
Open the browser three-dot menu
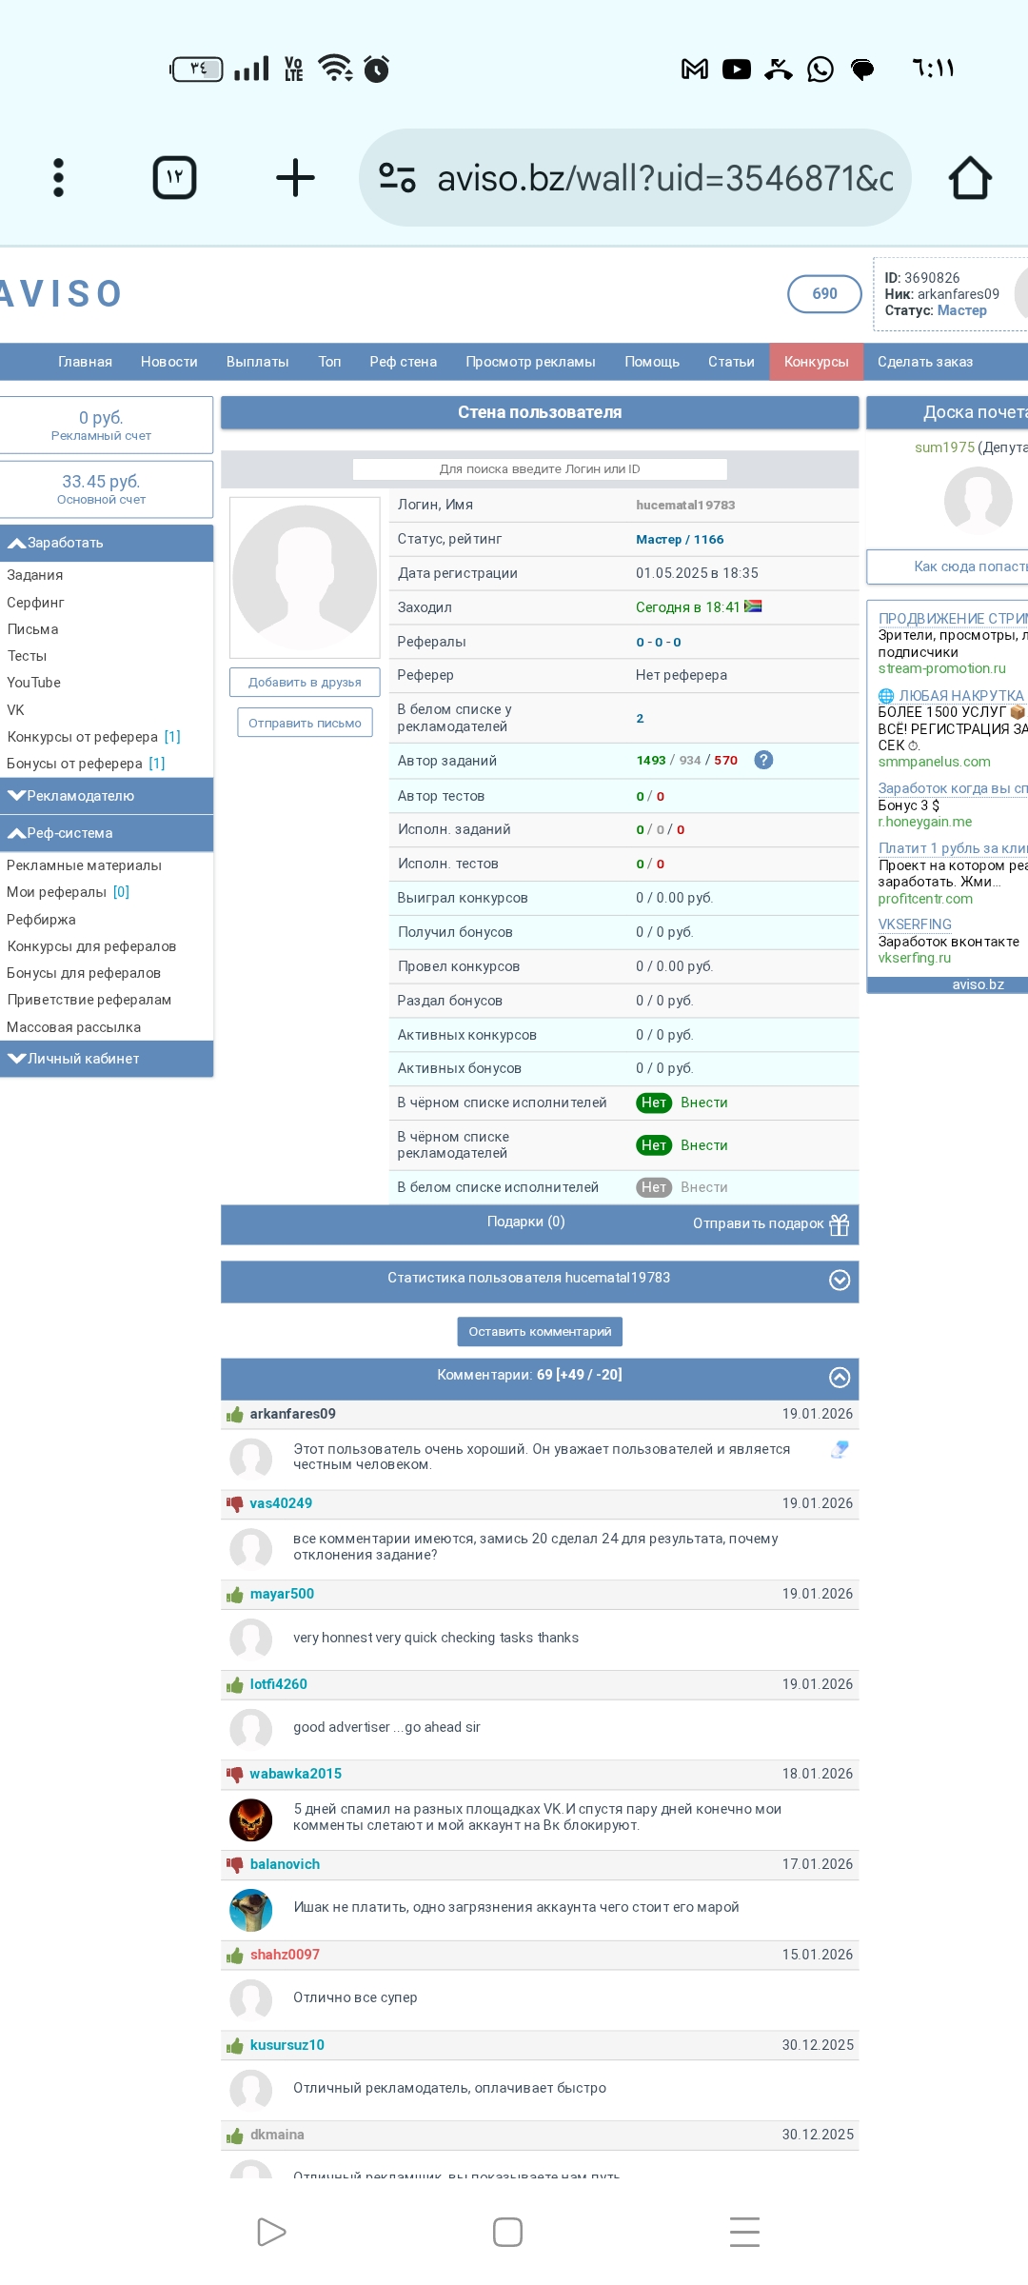tap(58, 178)
